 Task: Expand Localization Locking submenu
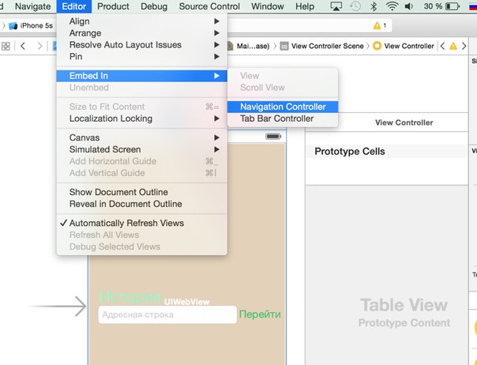(x=142, y=119)
